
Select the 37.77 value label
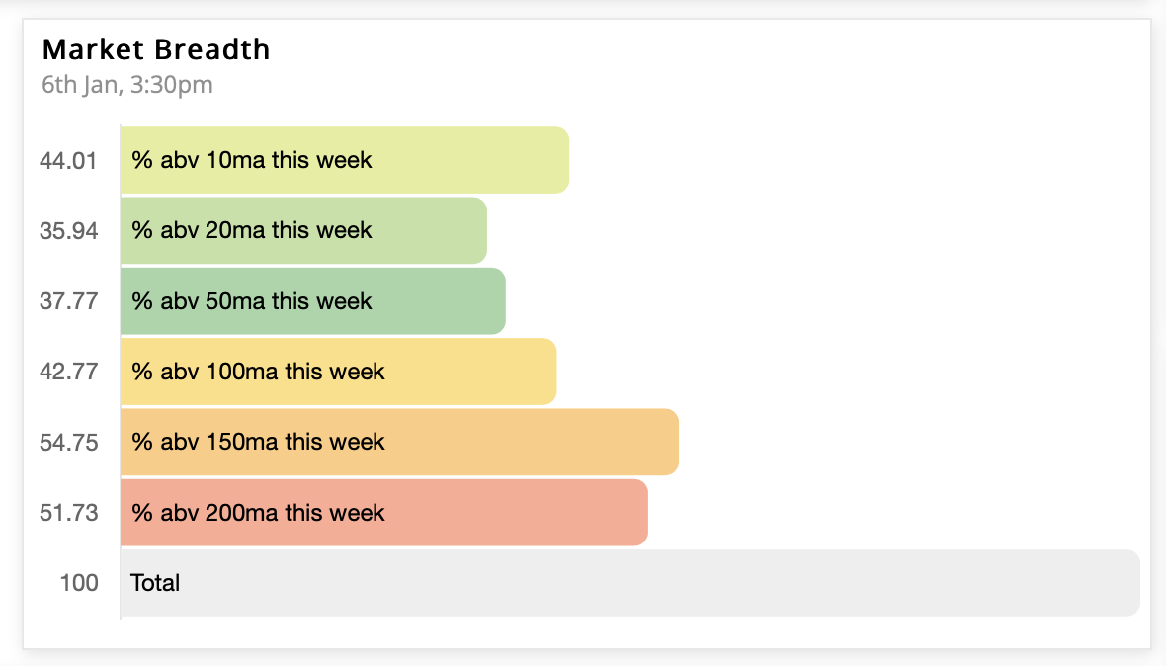click(x=68, y=301)
